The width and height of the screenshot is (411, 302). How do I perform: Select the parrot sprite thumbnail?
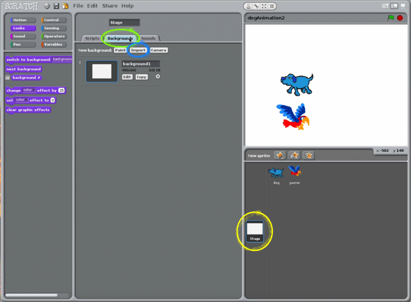click(x=295, y=172)
